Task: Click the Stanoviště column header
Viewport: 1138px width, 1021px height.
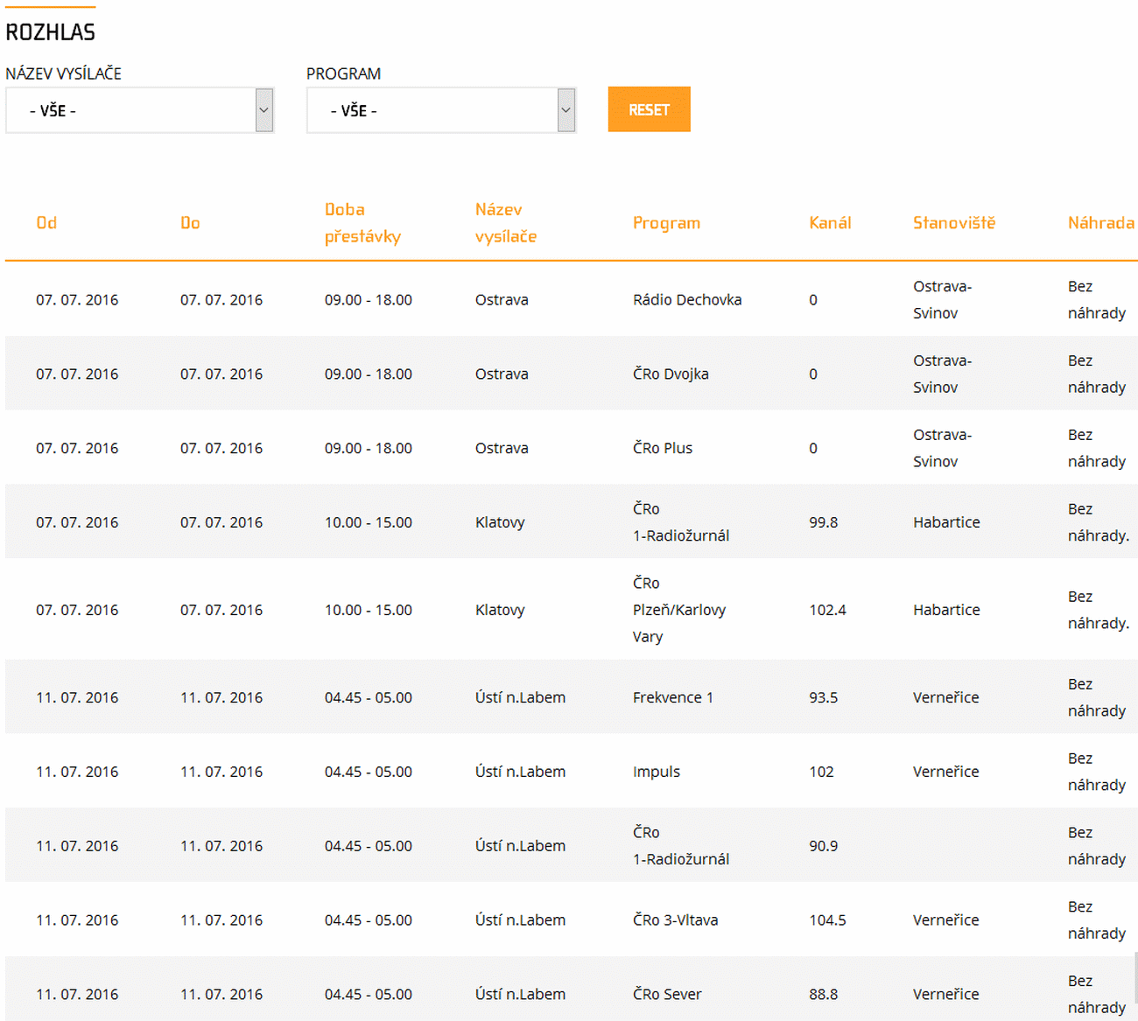Action: click(x=954, y=223)
